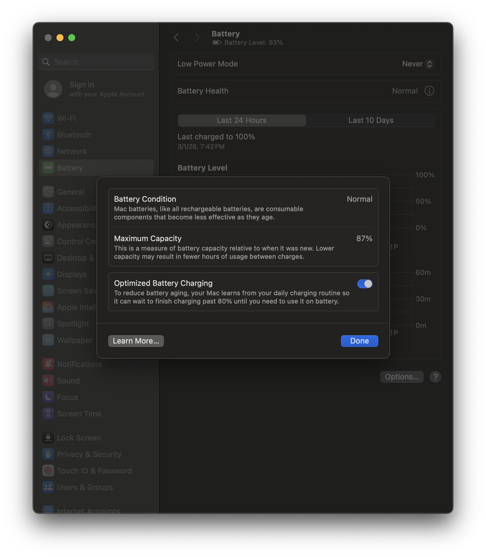Screen dimensions: 486x557
Task: Open the Low Power Mode dropdown
Action: click(417, 64)
